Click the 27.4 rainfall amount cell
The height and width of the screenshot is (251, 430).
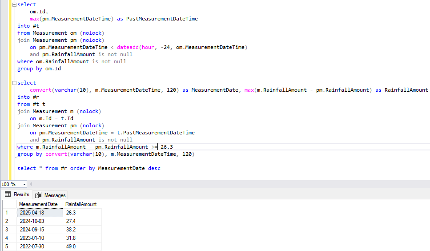tap(82, 221)
